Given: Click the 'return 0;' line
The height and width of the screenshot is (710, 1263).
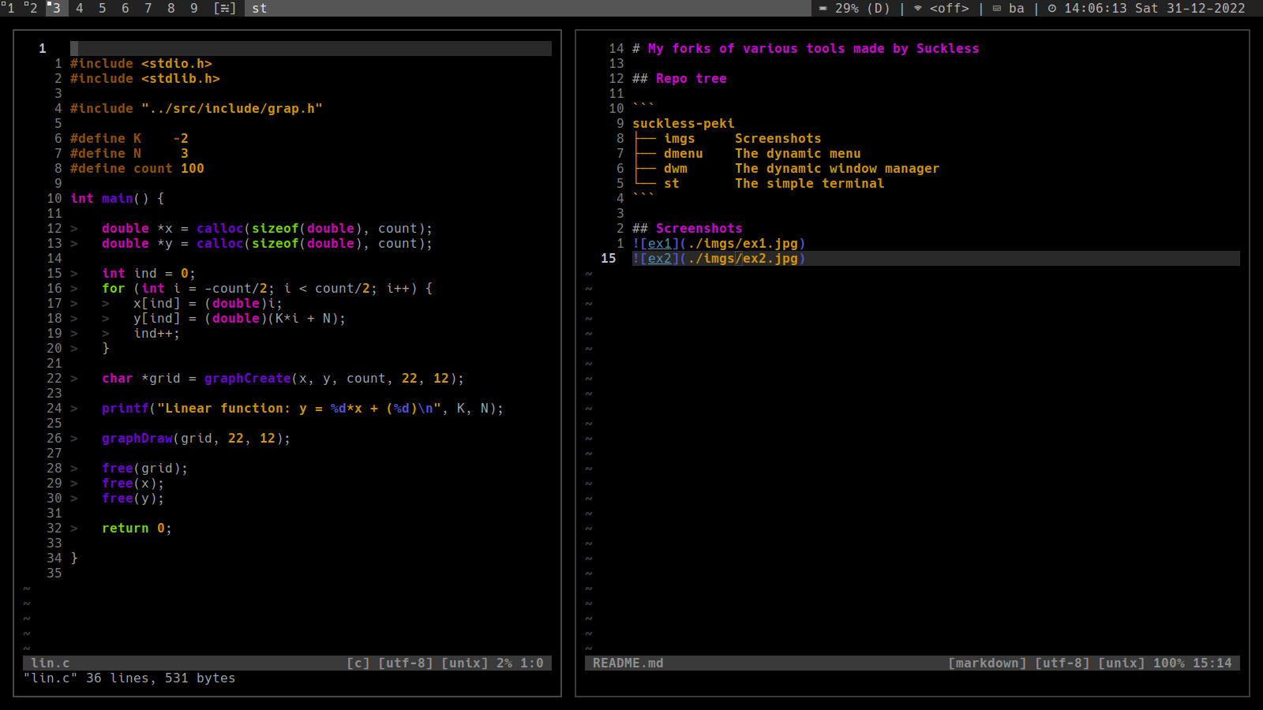Looking at the screenshot, I should pos(137,529).
